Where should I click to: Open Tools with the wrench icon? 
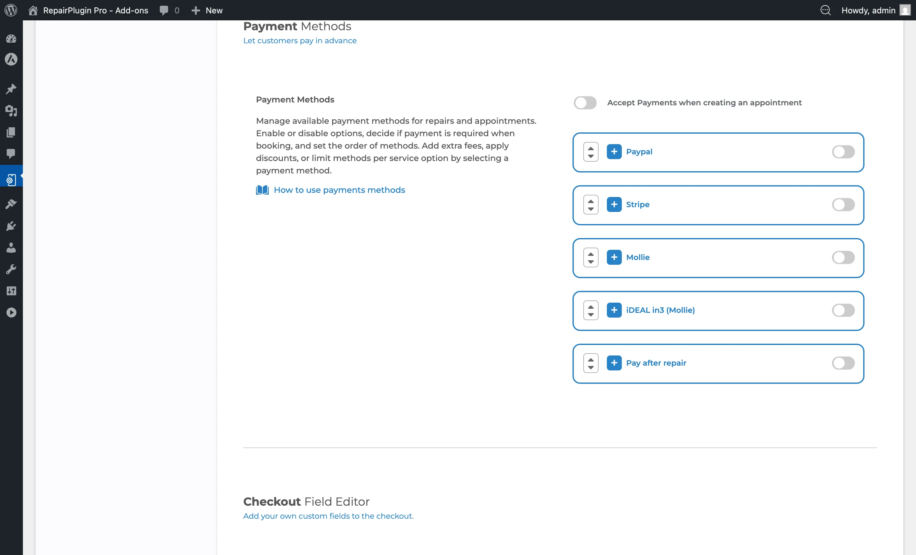point(11,269)
